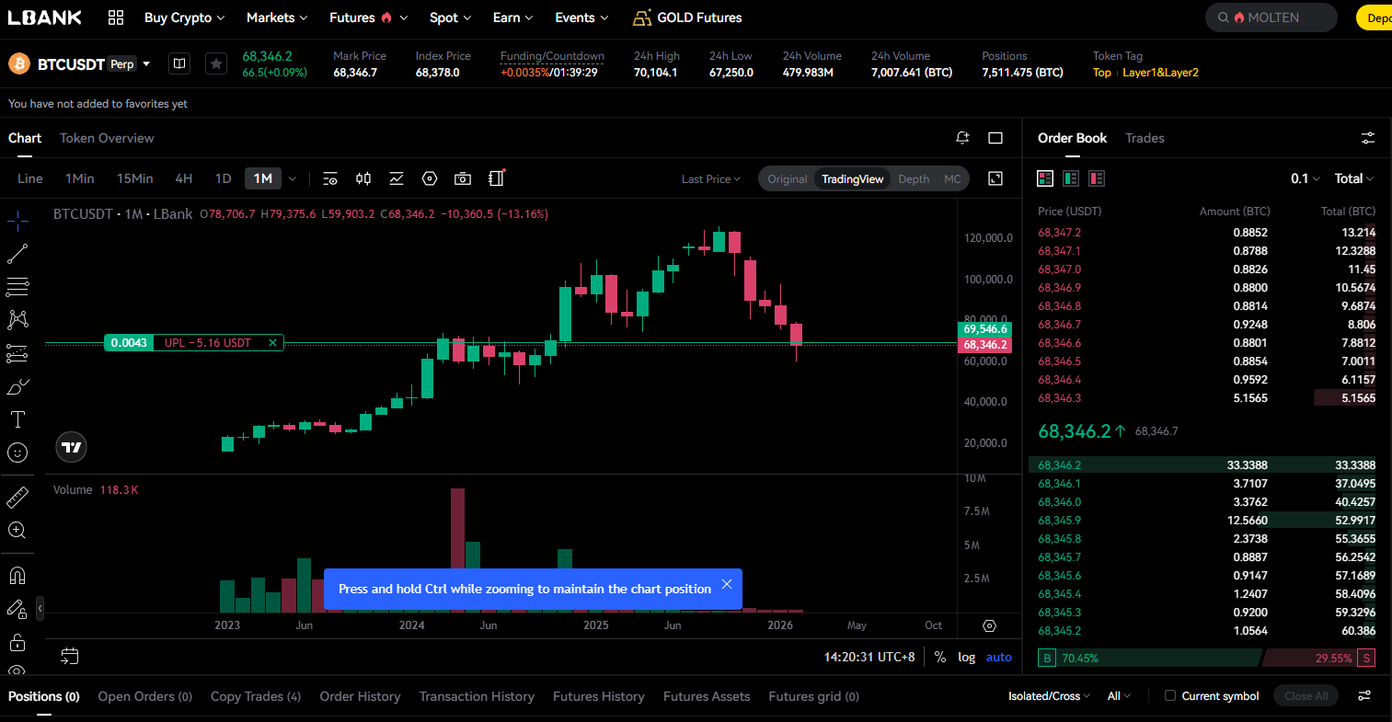Choose the XABCD pattern tool
Image resolution: width=1392 pixels, height=722 pixels.
[x=17, y=320]
